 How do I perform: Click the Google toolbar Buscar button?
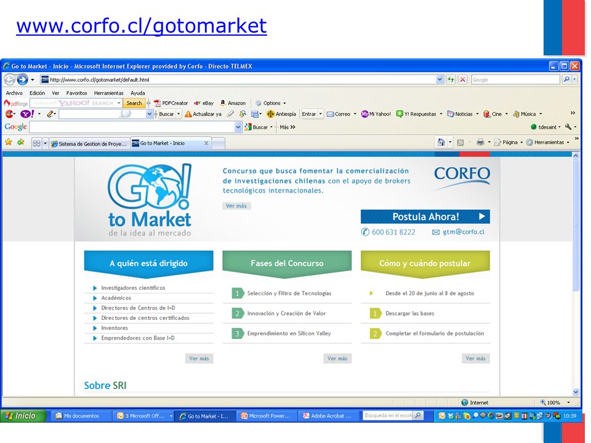[x=256, y=127]
